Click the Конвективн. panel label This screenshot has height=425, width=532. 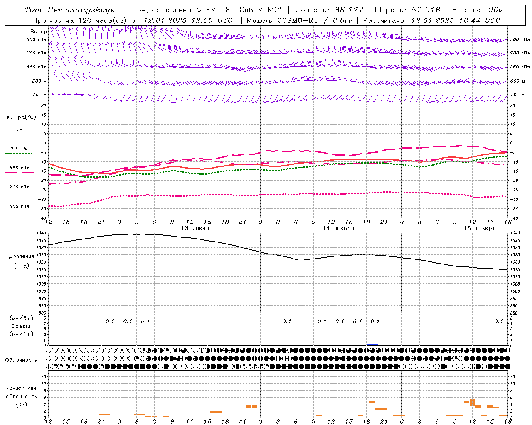tap(21, 388)
